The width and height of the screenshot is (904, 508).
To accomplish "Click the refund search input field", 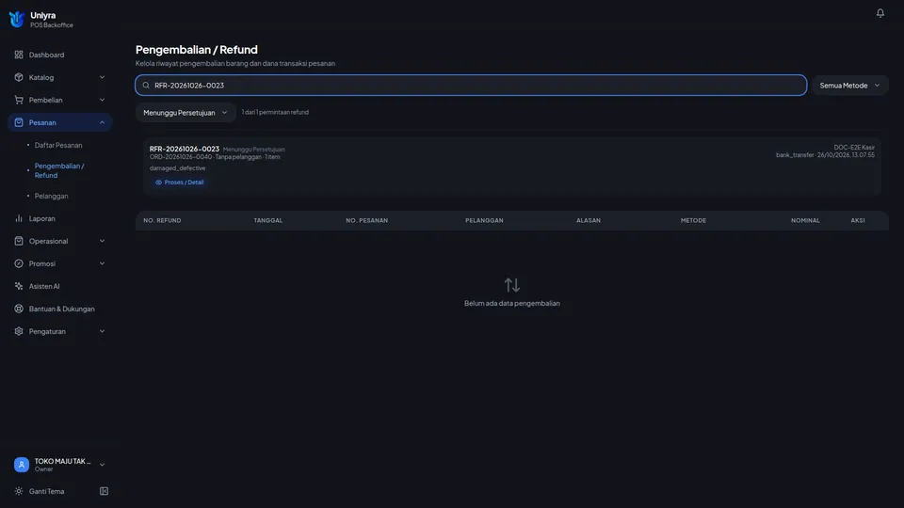I will click(x=471, y=86).
